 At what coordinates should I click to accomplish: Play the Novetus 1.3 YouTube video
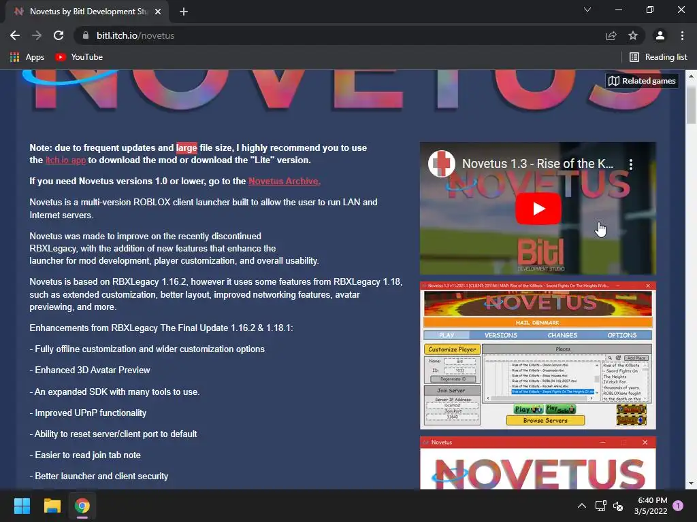tap(538, 209)
